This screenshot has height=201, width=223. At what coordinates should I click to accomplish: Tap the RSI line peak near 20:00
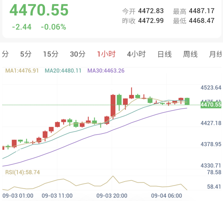pyautogui.click(x=113, y=176)
